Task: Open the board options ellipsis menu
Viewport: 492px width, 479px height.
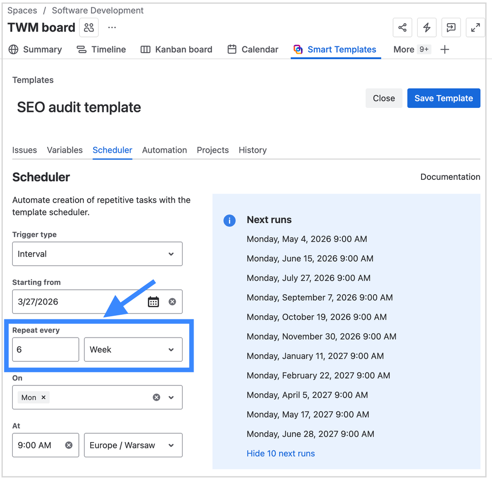Action: [x=112, y=27]
